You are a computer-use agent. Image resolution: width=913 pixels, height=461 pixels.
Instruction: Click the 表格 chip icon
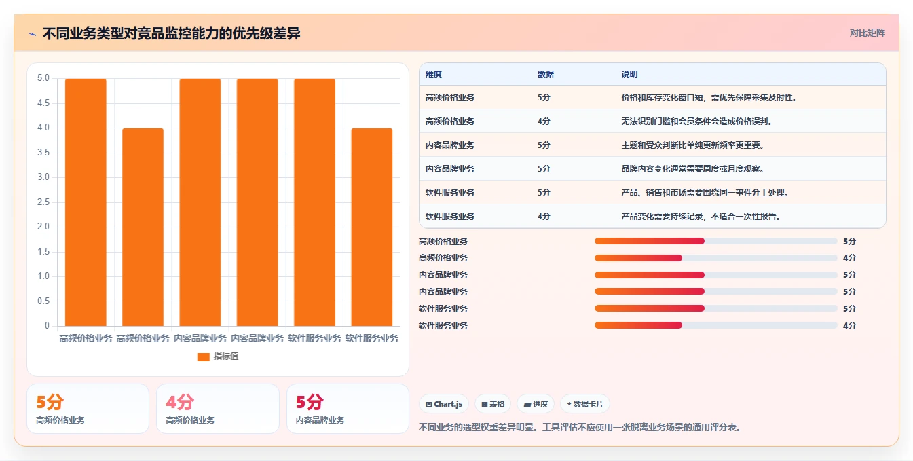point(485,404)
